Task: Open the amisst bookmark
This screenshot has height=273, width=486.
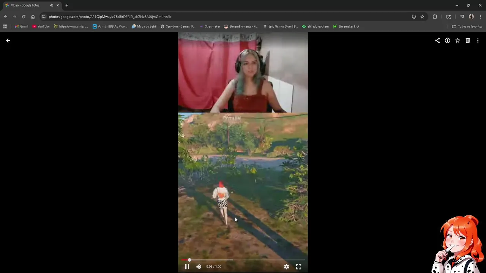Action: [71, 27]
